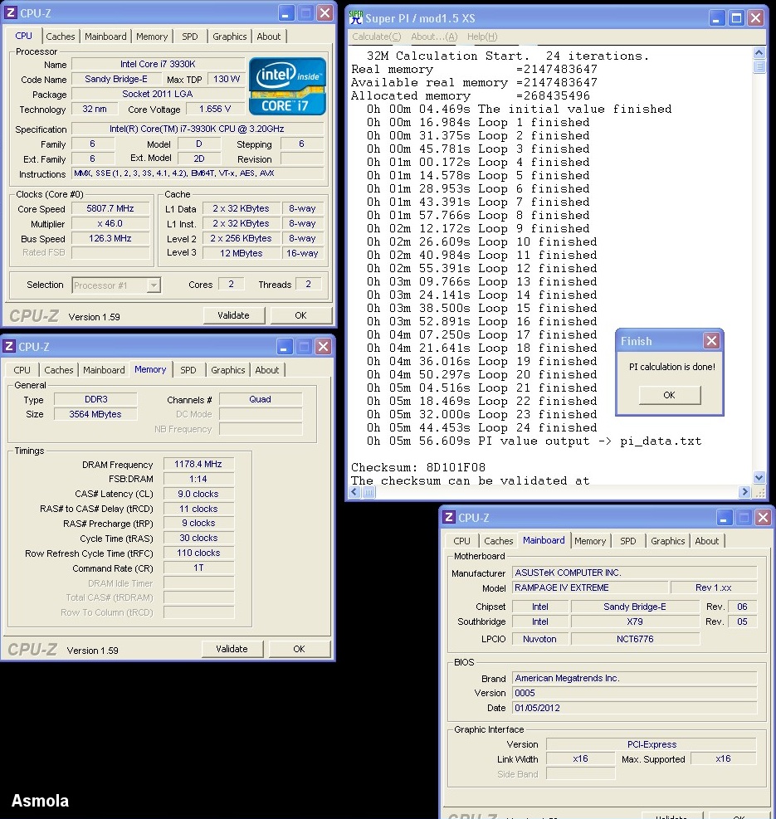Click the motherboard model RAMPAGE IV EXTREME
Image resolution: width=776 pixels, height=819 pixels.
click(x=589, y=587)
